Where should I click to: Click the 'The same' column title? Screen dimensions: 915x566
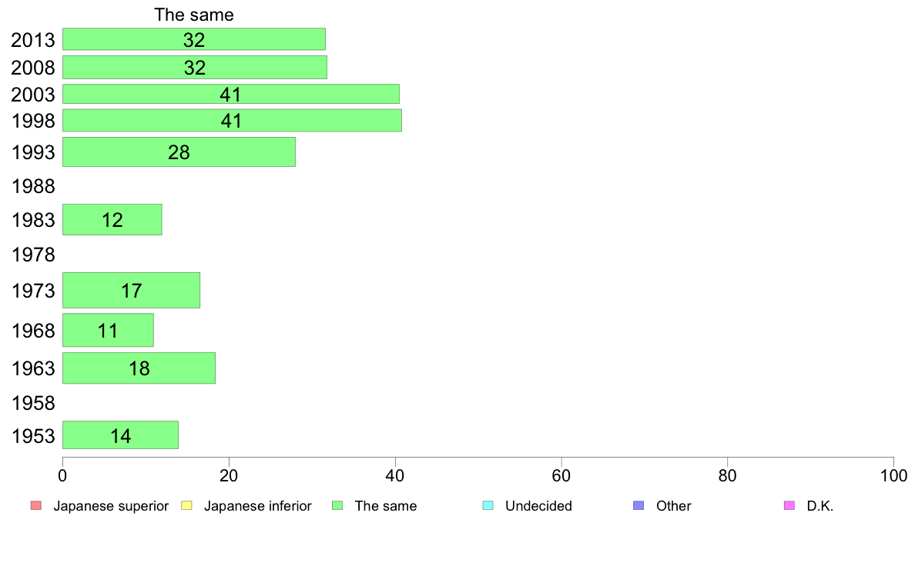pos(194,15)
